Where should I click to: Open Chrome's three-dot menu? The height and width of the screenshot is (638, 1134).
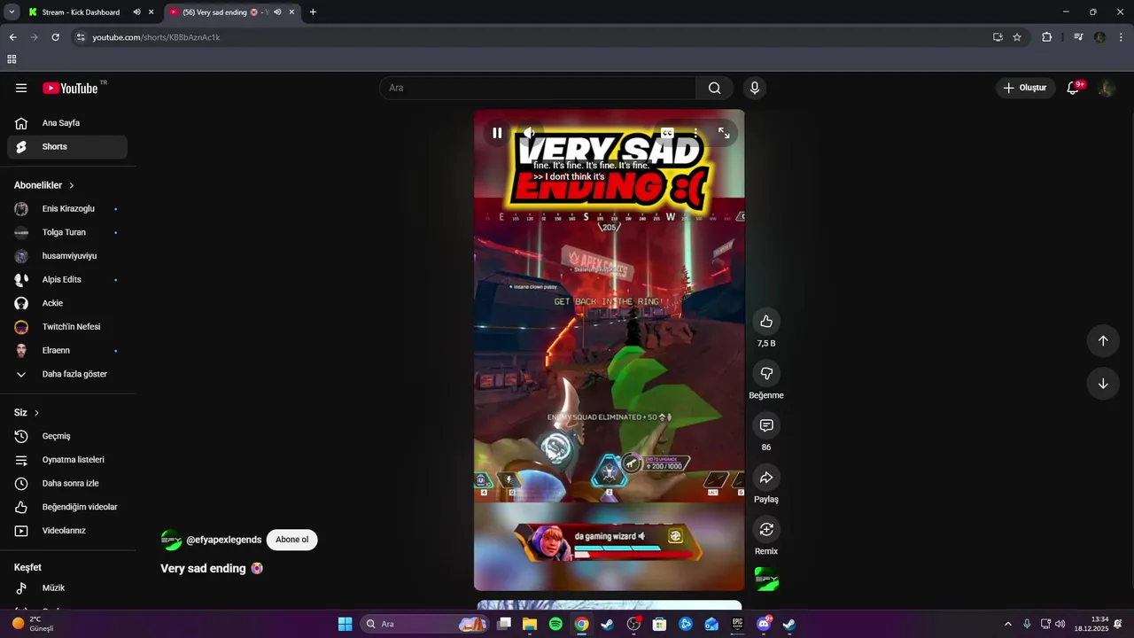(1122, 37)
